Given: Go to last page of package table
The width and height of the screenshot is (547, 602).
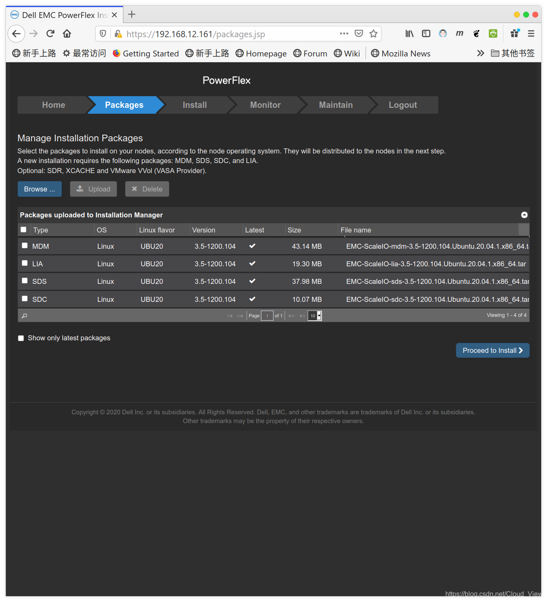Looking at the screenshot, I should coord(302,316).
